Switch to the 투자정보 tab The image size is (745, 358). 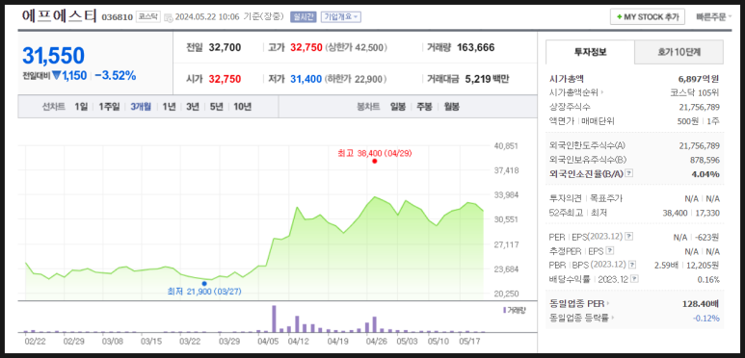[590, 52]
